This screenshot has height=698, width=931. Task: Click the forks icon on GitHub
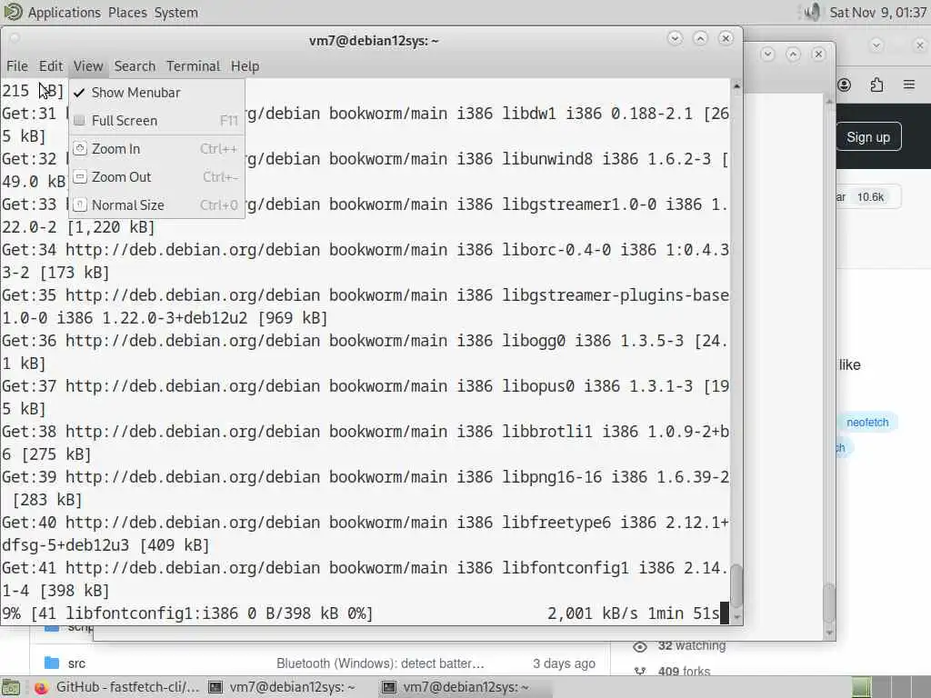tap(639, 672)
